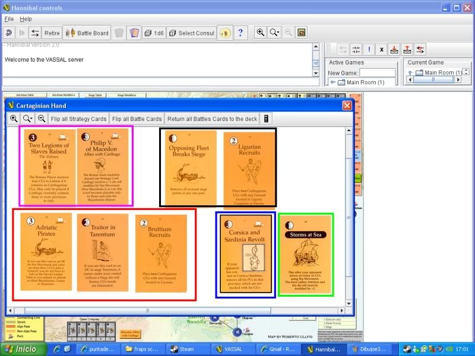
Task: Select the Adriatic Pirates card
Action: pyautogui.click(x=46, y=252)
